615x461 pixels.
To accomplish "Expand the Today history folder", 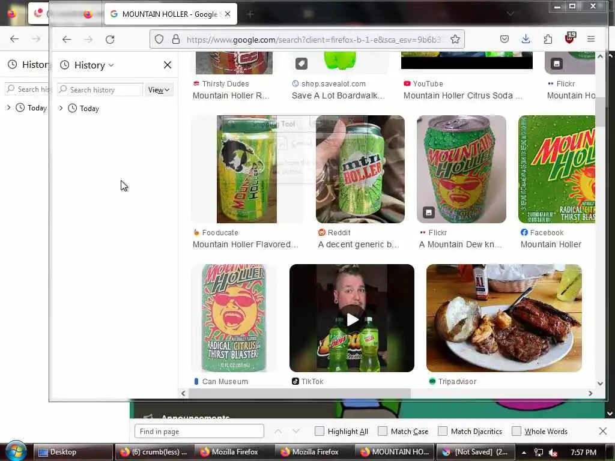I will (x=61, y=108).
